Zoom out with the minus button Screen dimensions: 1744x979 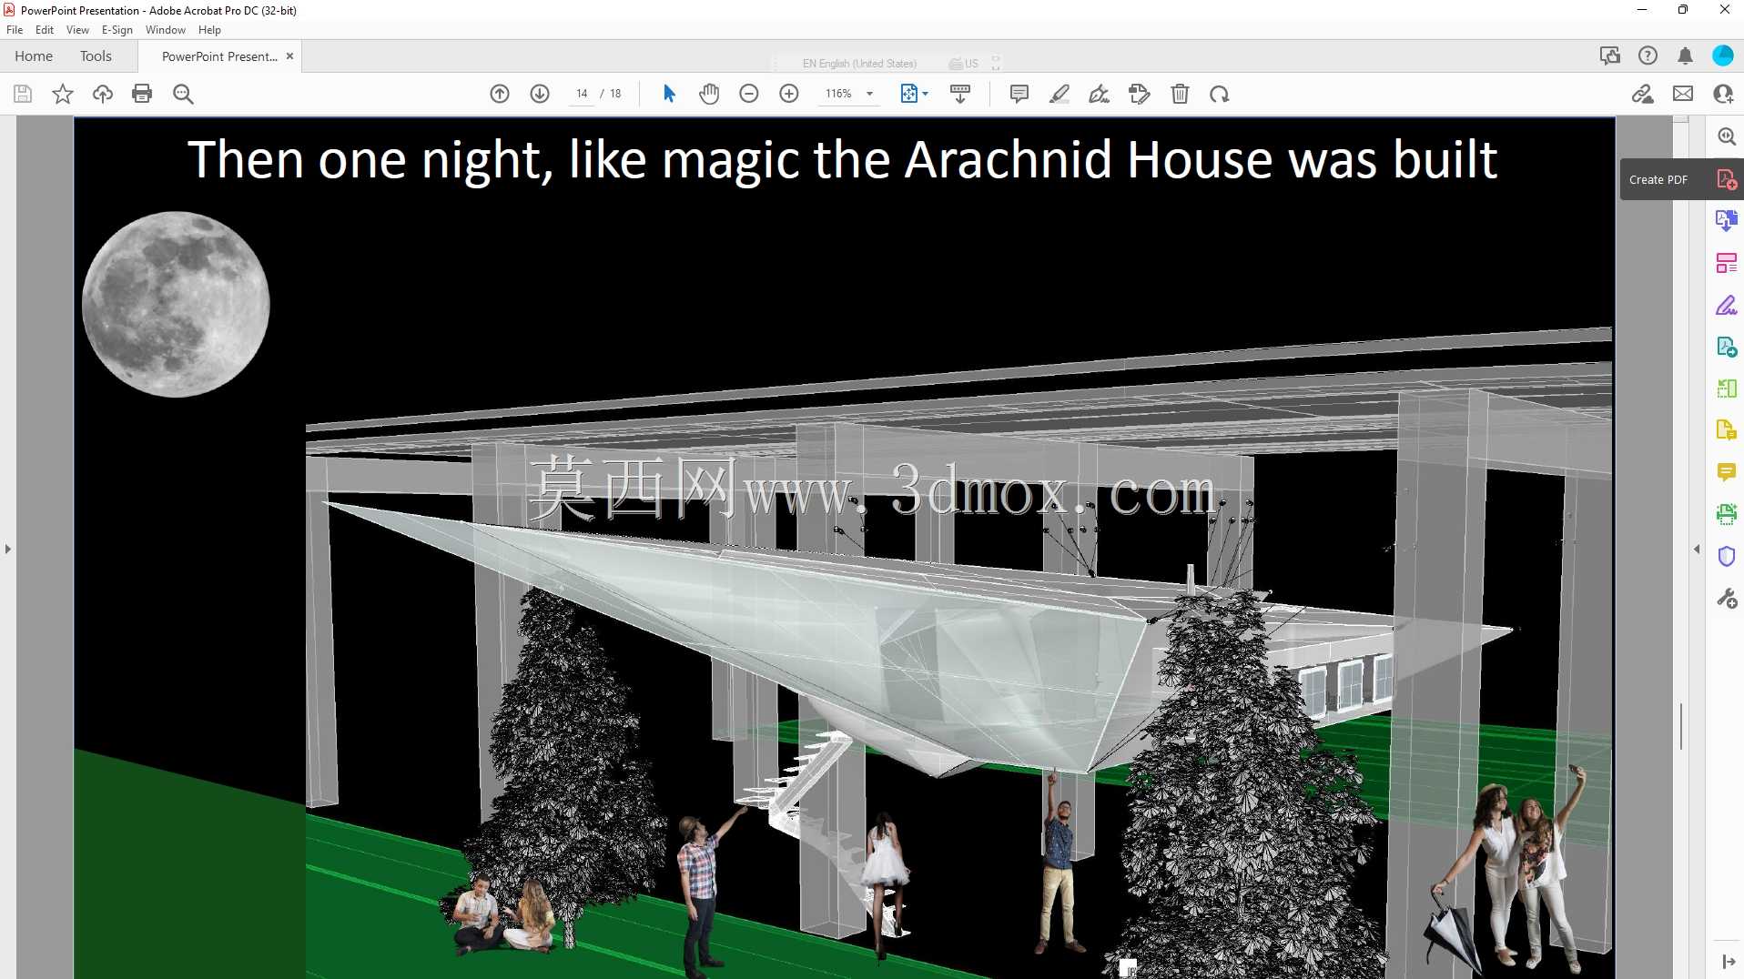pos(749,94)
